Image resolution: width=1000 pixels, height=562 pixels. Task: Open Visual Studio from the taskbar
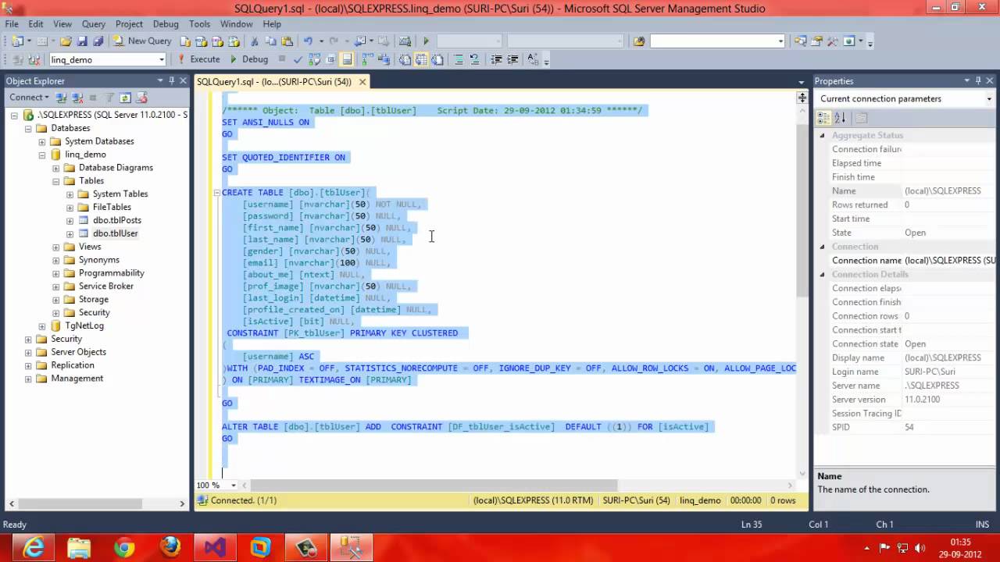[x=215, y=547]
